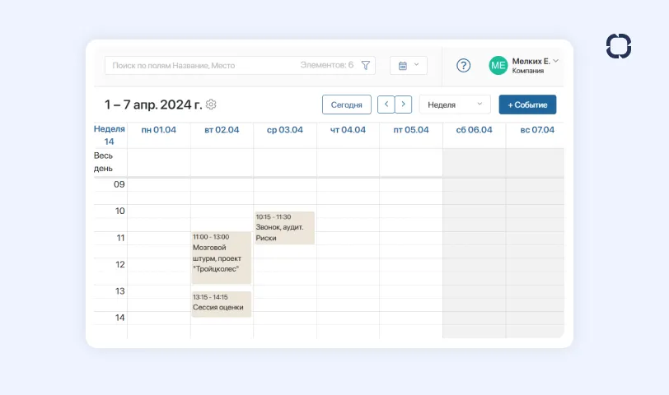The image size is (669, 395).
Task: Click the search field by Название, Место
Action: click(x=202, y=65)
